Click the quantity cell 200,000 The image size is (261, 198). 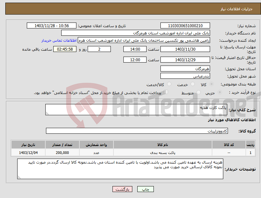coord(62,153)
